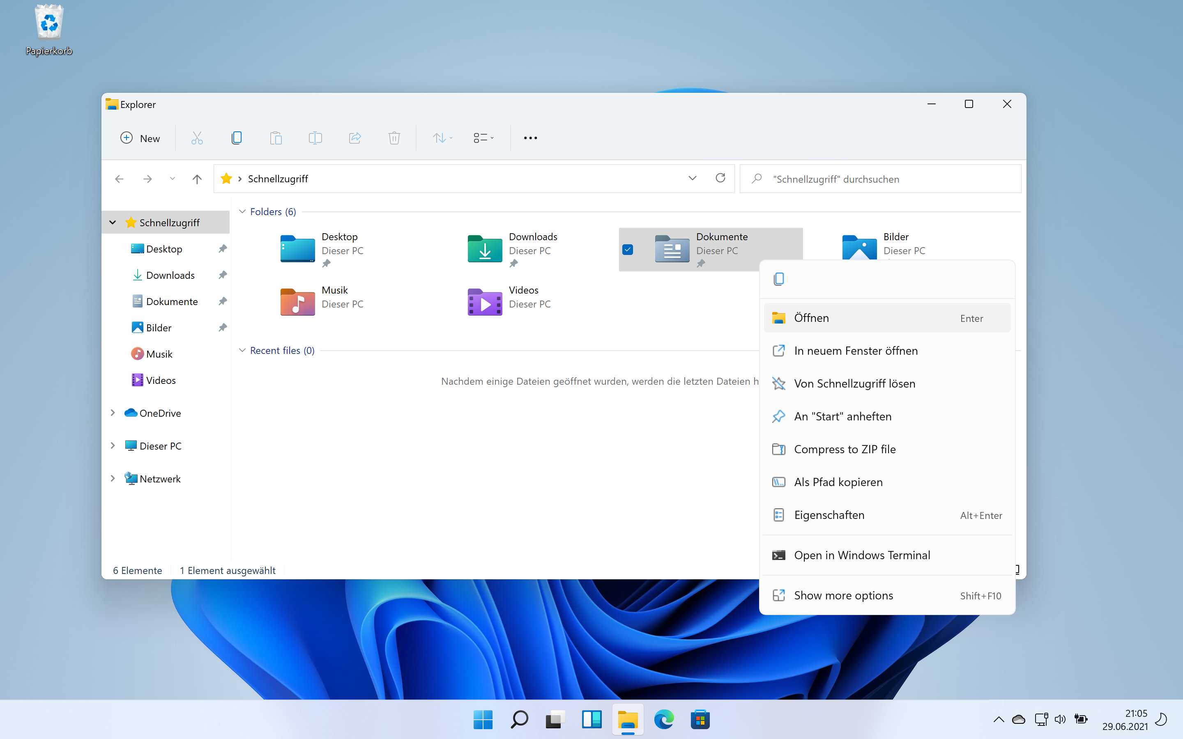Open the Windows Start menu

click(x=483, y=719)
